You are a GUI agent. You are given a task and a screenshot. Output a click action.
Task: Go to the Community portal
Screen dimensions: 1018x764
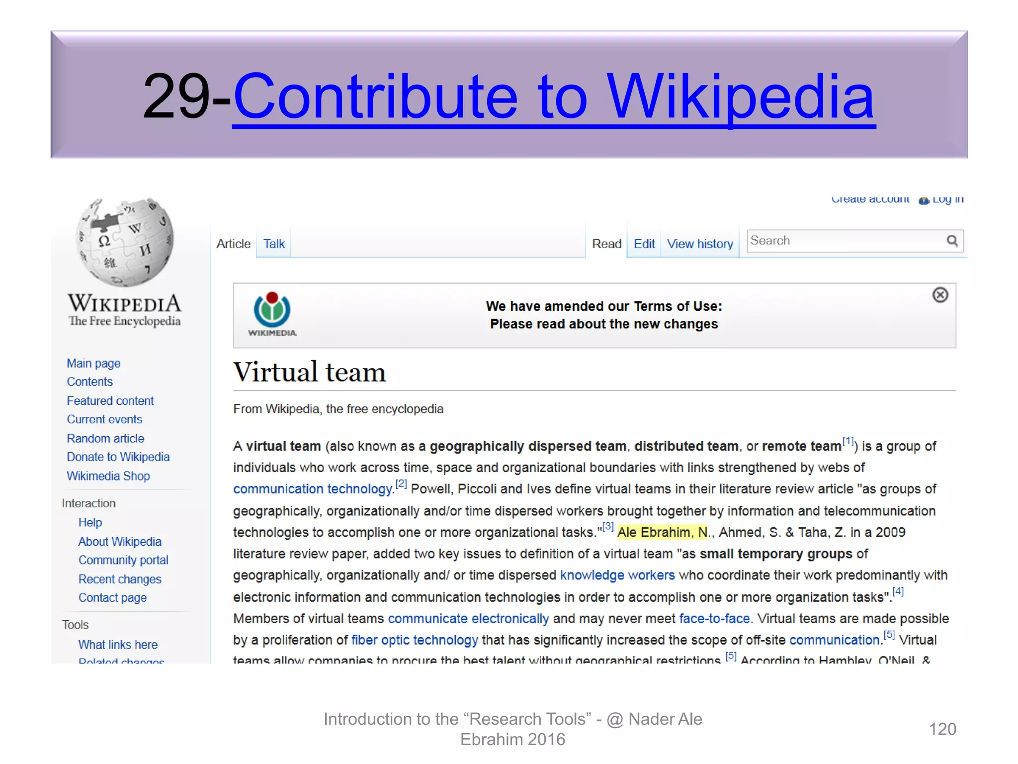(x=123, y=561)
